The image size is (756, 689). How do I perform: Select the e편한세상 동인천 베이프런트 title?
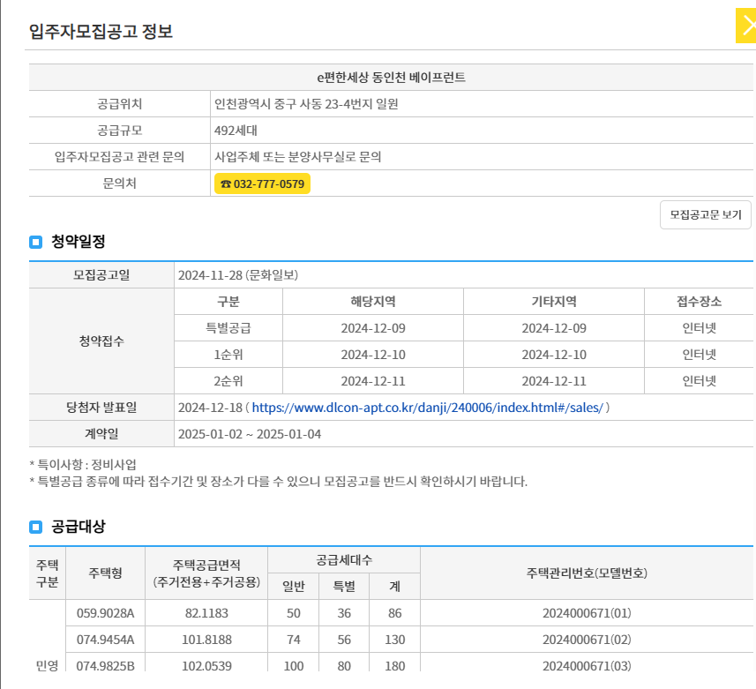(x=391, y=77)
